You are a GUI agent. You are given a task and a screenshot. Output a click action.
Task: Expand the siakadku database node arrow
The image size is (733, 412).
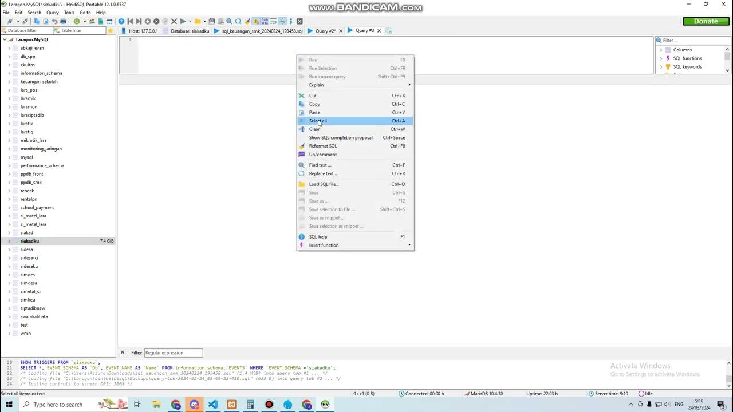click(x=10, y=241)
